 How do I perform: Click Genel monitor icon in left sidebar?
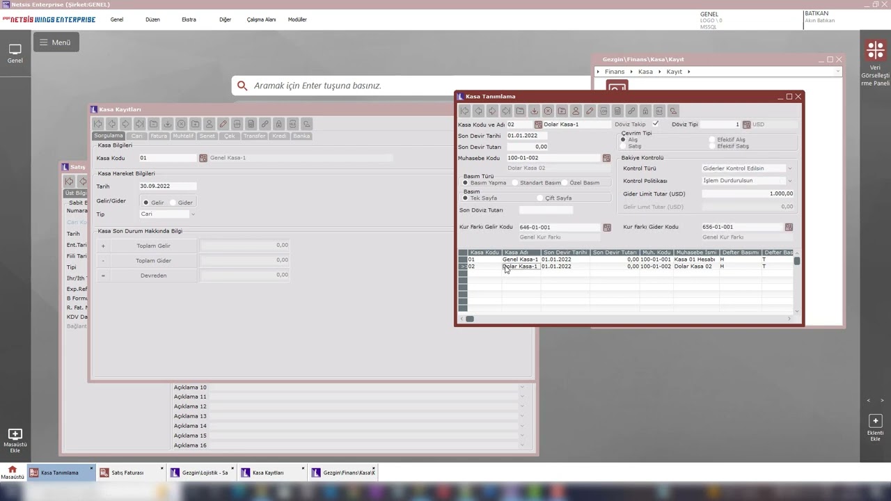pos(15,49)
